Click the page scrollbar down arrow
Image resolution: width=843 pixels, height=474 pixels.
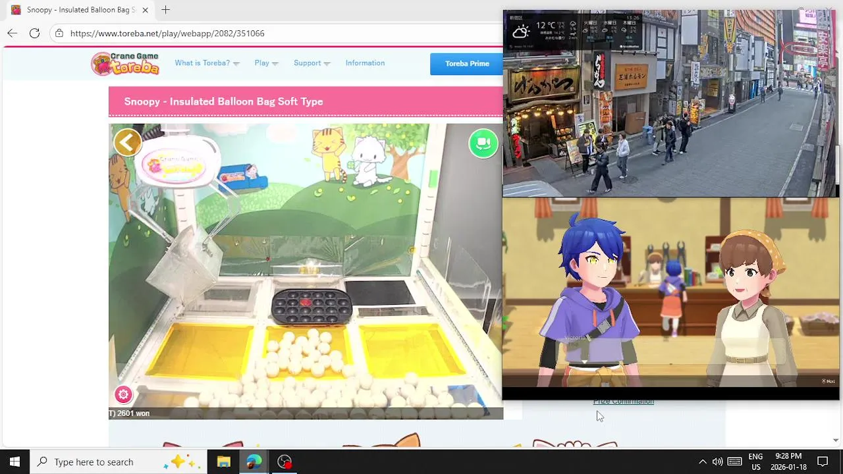(836, 440)
